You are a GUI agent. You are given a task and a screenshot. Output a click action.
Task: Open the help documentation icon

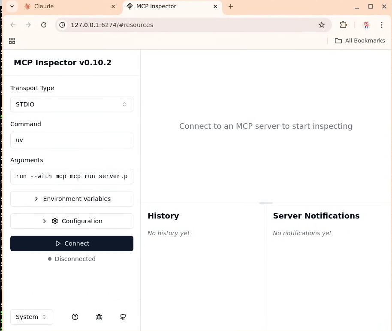click(x=75, y=317)
